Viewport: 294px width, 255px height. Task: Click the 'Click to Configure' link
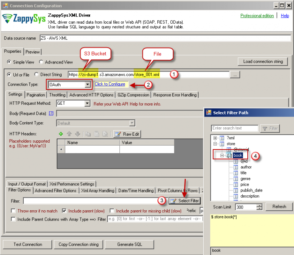coord(110,84)
